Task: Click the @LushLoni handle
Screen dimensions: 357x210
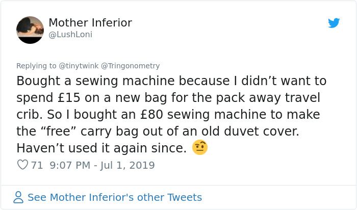Action: pos(70,35)
